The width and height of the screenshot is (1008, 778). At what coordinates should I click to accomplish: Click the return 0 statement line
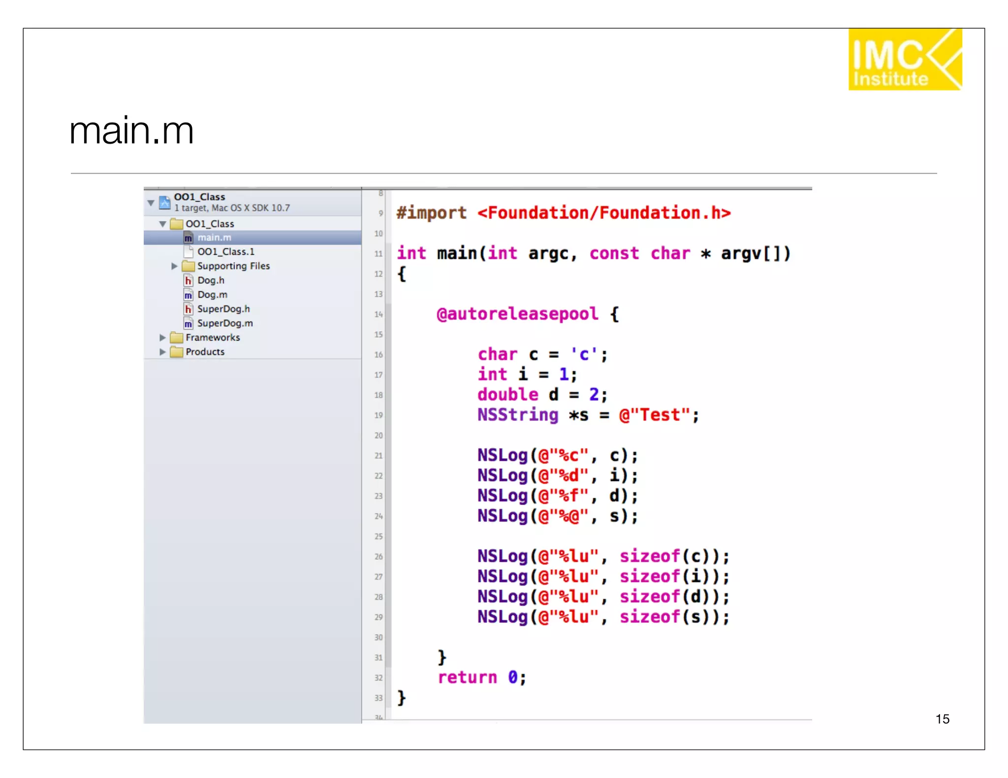click(482, 678)
